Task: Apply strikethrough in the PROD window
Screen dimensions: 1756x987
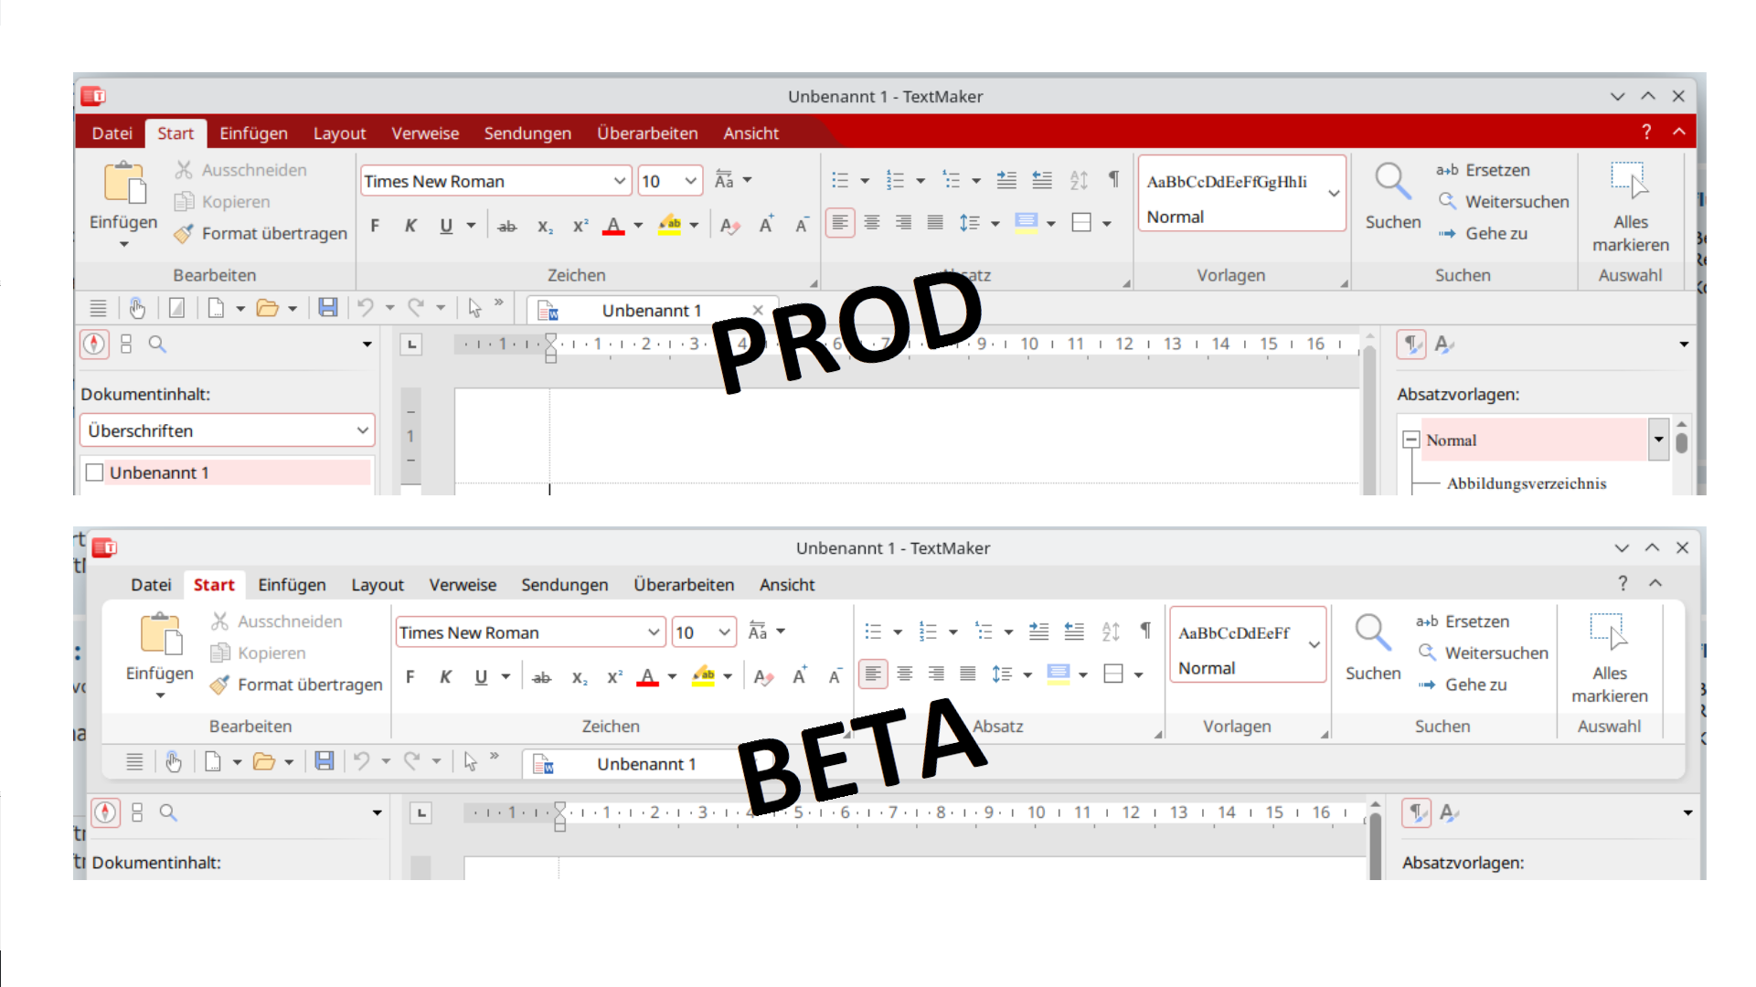Action: coord(507,226)
